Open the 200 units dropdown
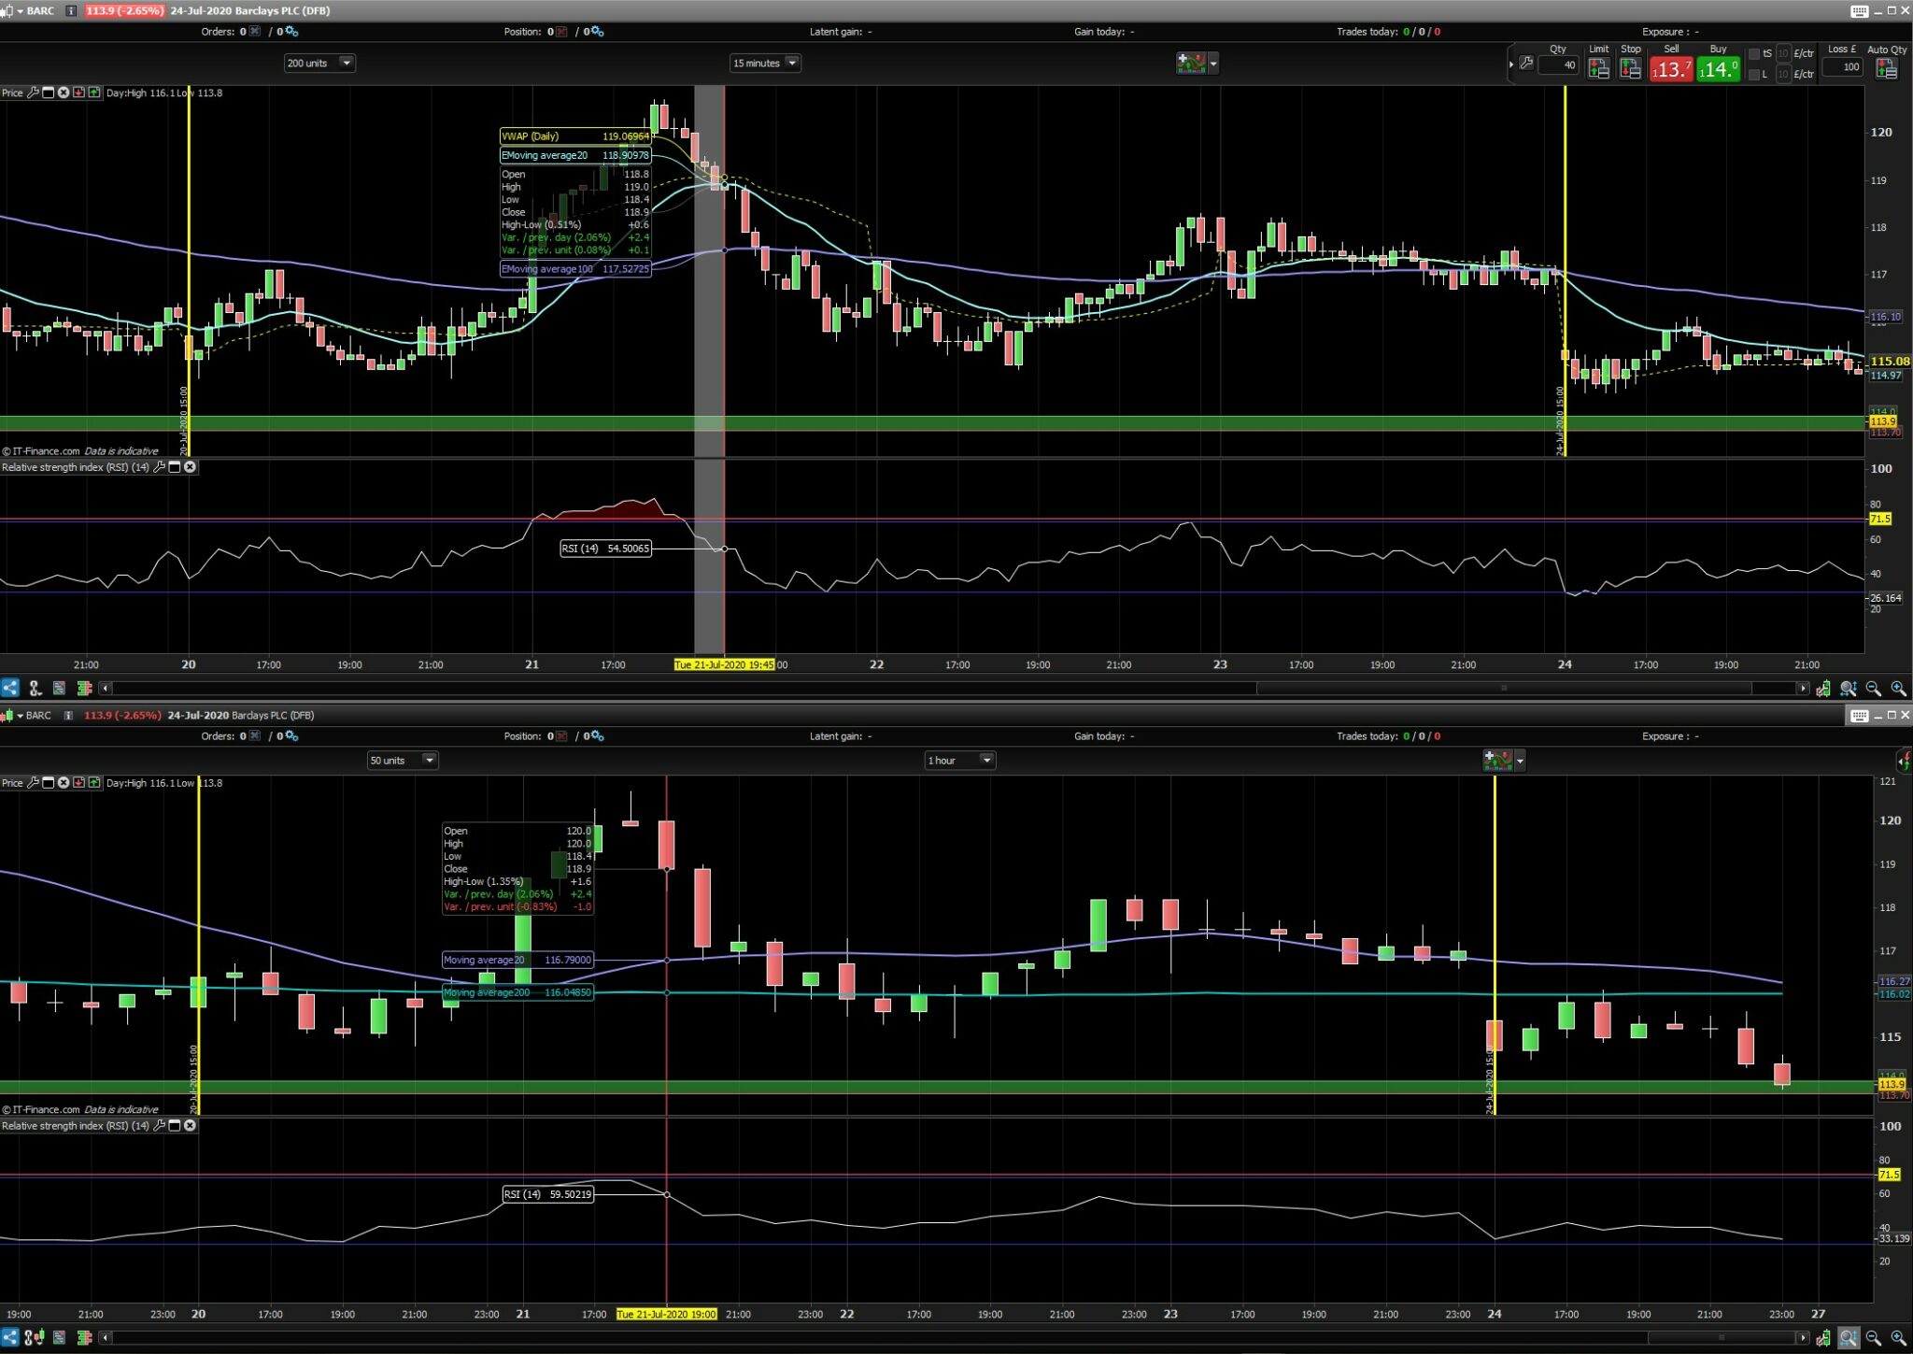The image size is (1913, 1354). click(x=347, y=64)
